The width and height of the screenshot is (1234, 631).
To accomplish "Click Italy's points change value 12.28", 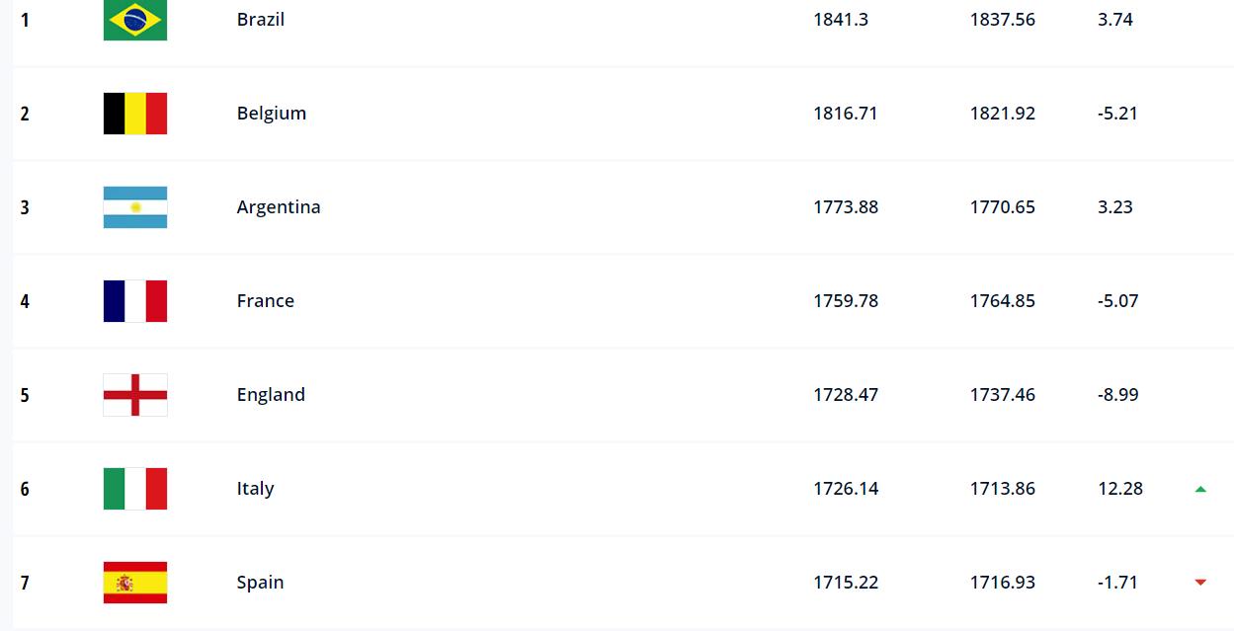I will pos(1120,489).
